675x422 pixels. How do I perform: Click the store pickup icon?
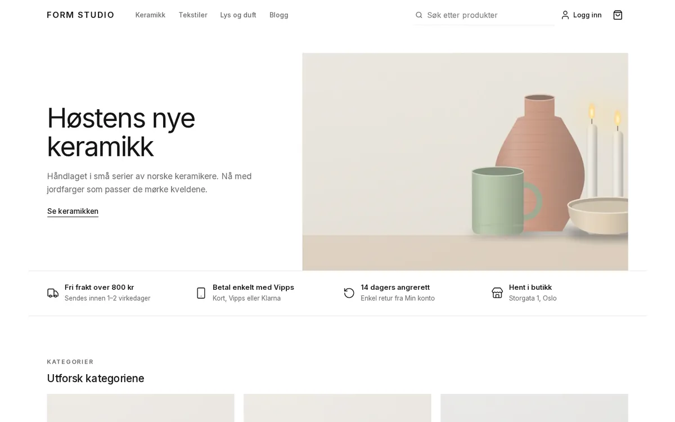click(x=497, y=293)
